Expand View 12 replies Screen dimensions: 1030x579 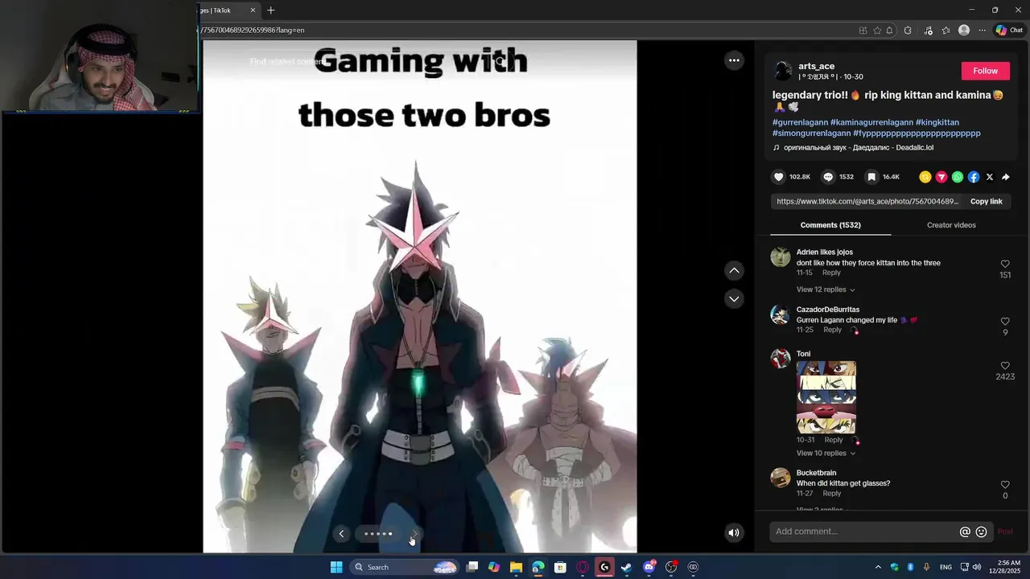click(x=826, y=289)
